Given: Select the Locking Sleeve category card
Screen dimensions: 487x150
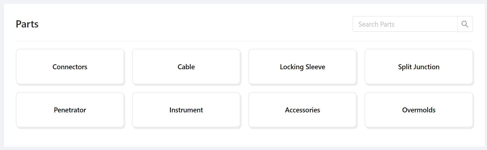Looking at the screenshot, I should pos(302,67).
